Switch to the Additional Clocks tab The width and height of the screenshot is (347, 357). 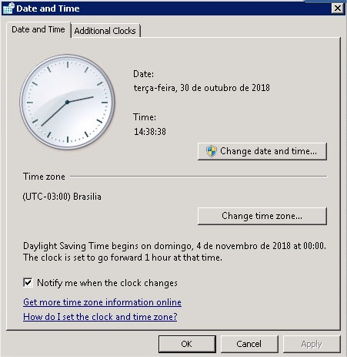pyautogui.click(x=105, y=31)
